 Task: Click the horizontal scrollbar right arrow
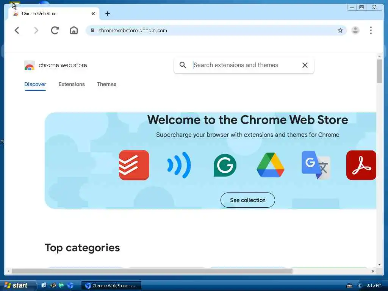pos(373,271)
